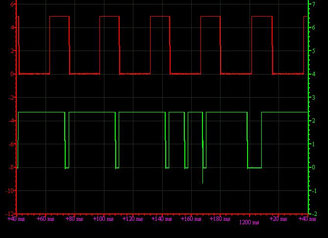Click the green axis label reading 7
The image size is (328, 238).
pyautogui.click(x=312, y=4)
